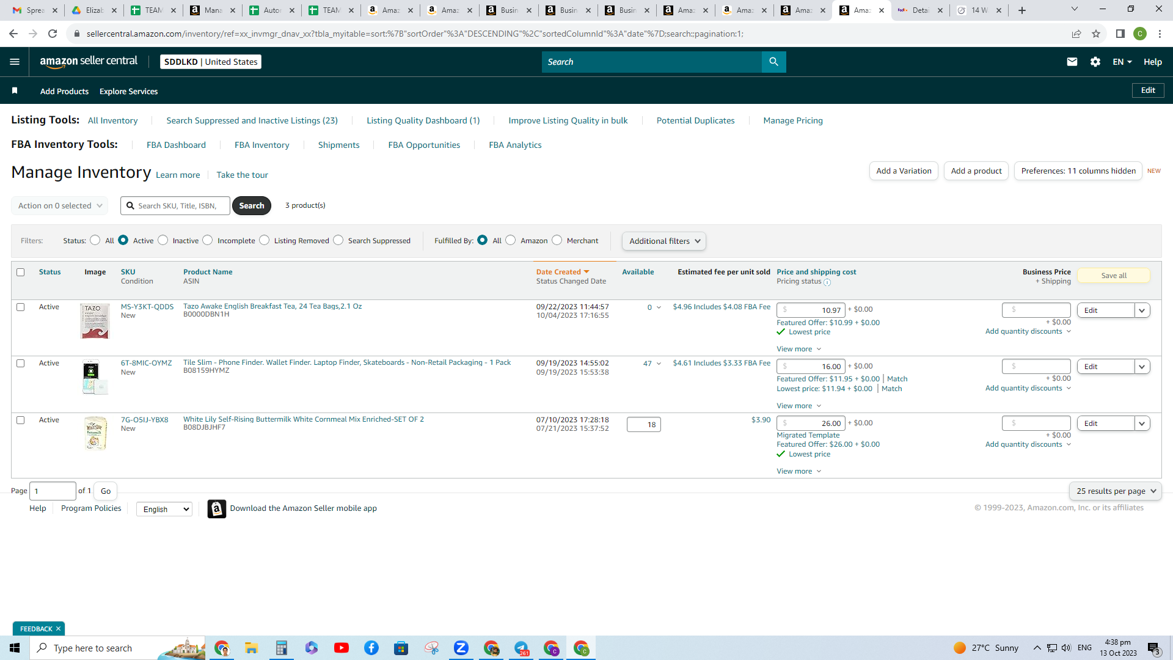Open the Chrome profile avatar
The width and height of the screenshot is (1173, 660).
pyautogui.click(x=1140, y=34)
